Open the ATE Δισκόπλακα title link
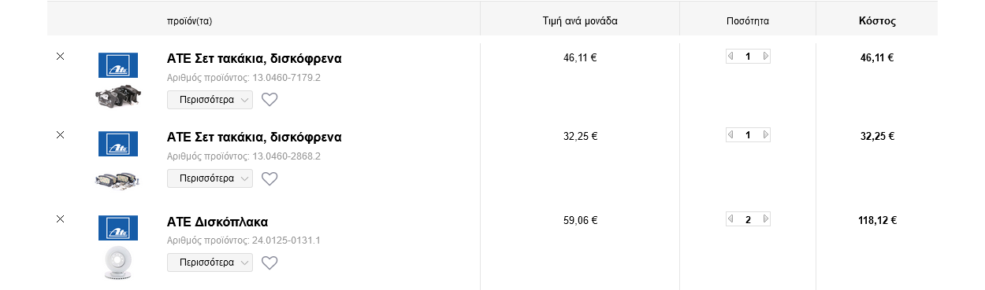Viewport: 985px width, 290px height. click(x=217, y=222)
